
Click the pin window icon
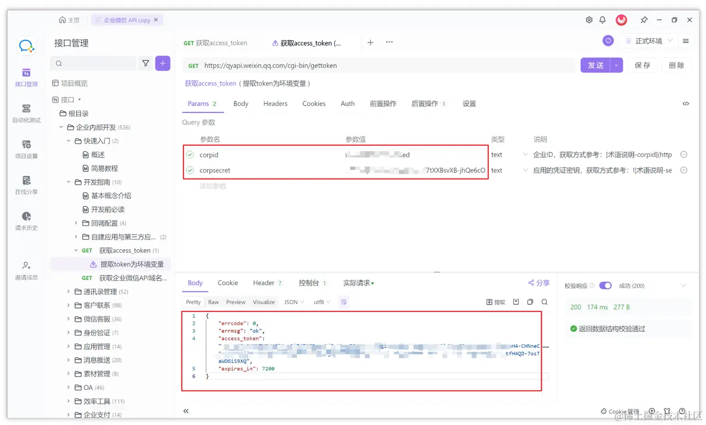(x=644, y=20)
